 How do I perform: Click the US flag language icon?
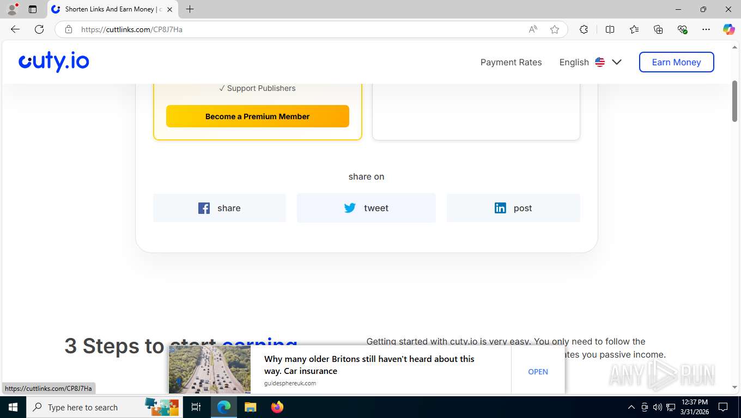[600, 62]
